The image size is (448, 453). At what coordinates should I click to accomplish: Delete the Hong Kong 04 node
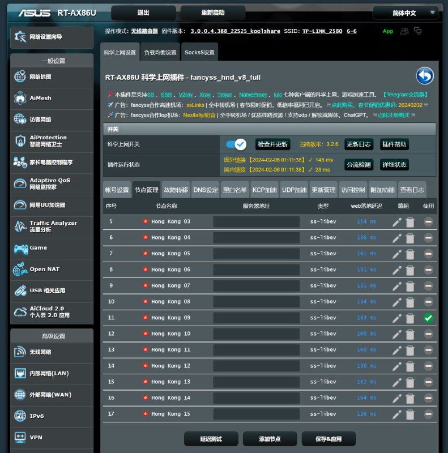(410, 238)
